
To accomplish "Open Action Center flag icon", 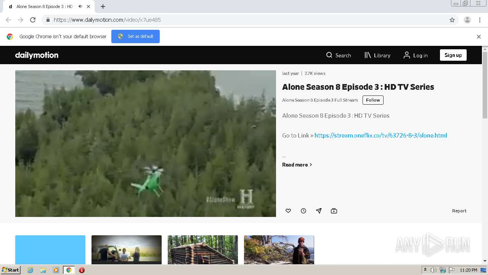I will click(451, 270).
